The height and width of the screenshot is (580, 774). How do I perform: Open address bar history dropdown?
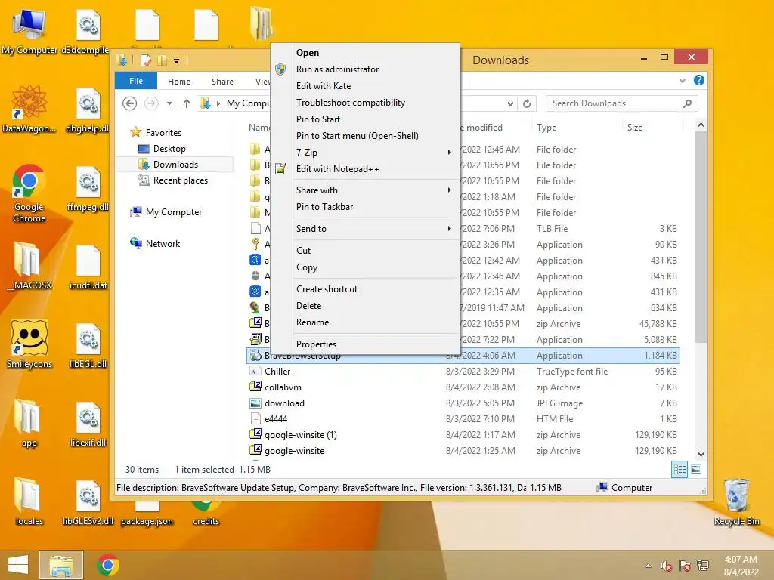pyautogui.click(x=510, y=103)
